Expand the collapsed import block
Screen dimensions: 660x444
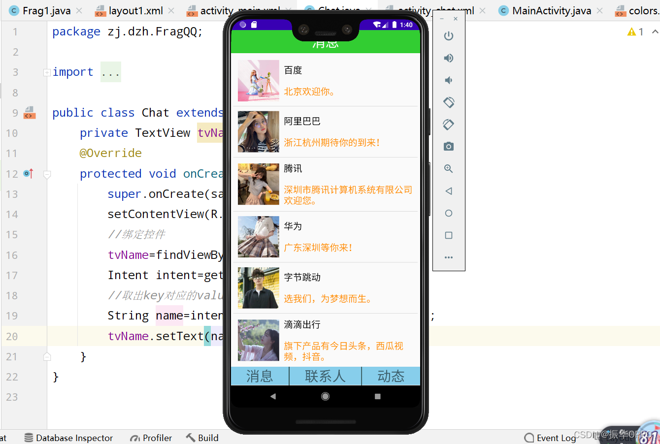tap(47, 72)
